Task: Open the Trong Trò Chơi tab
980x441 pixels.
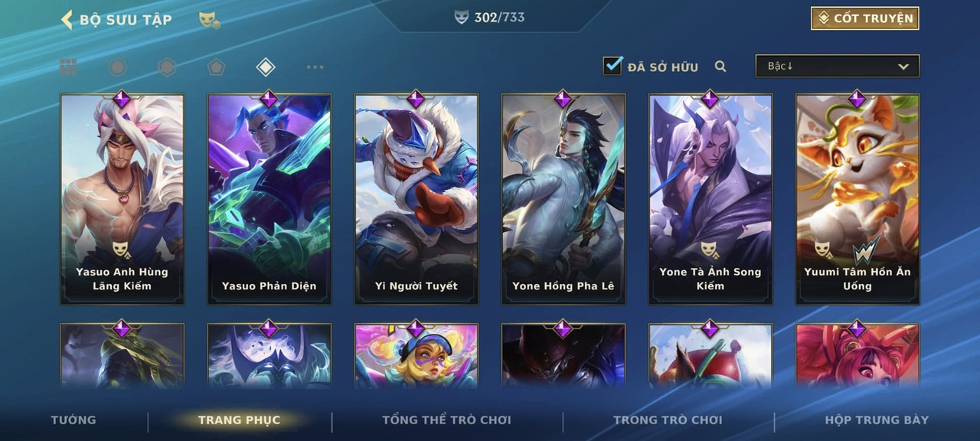Action: coord(668,420)
